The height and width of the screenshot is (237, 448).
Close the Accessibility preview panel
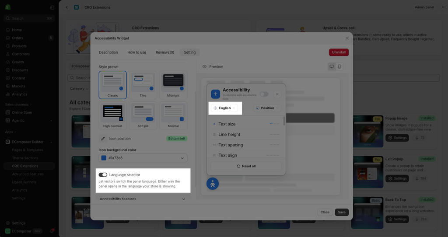277,94
